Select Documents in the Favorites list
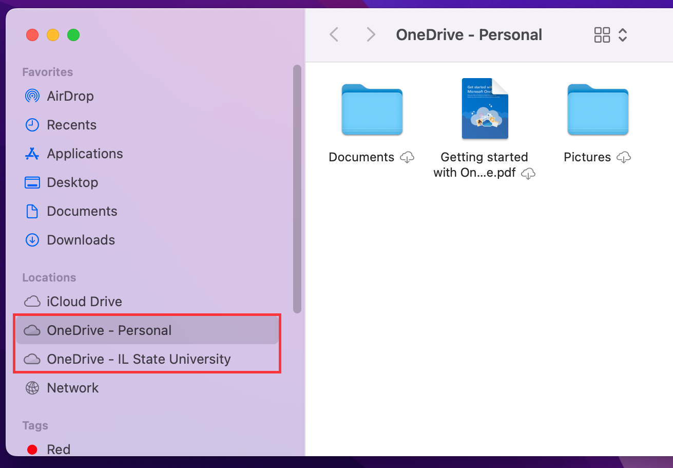This screenshot has width=673, height=468. click(82, 211)
